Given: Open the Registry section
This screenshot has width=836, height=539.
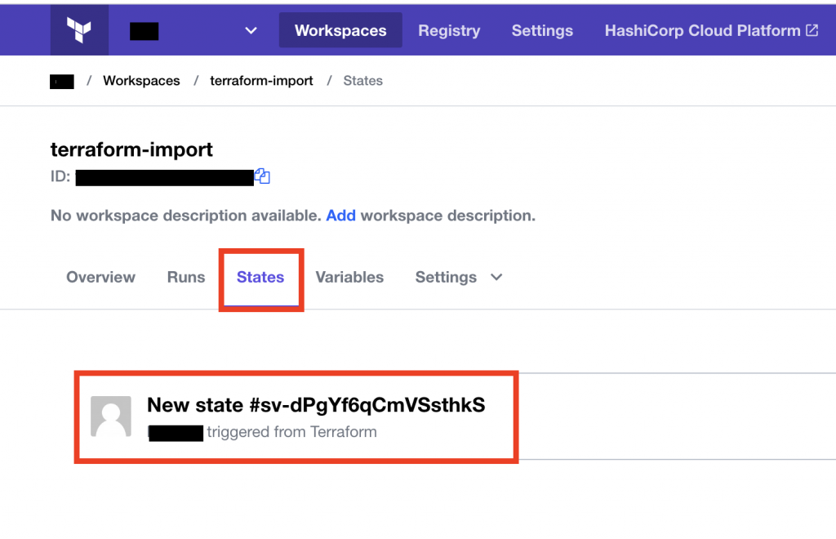Looking at the screenshot, I should click(x=448, y=30).
